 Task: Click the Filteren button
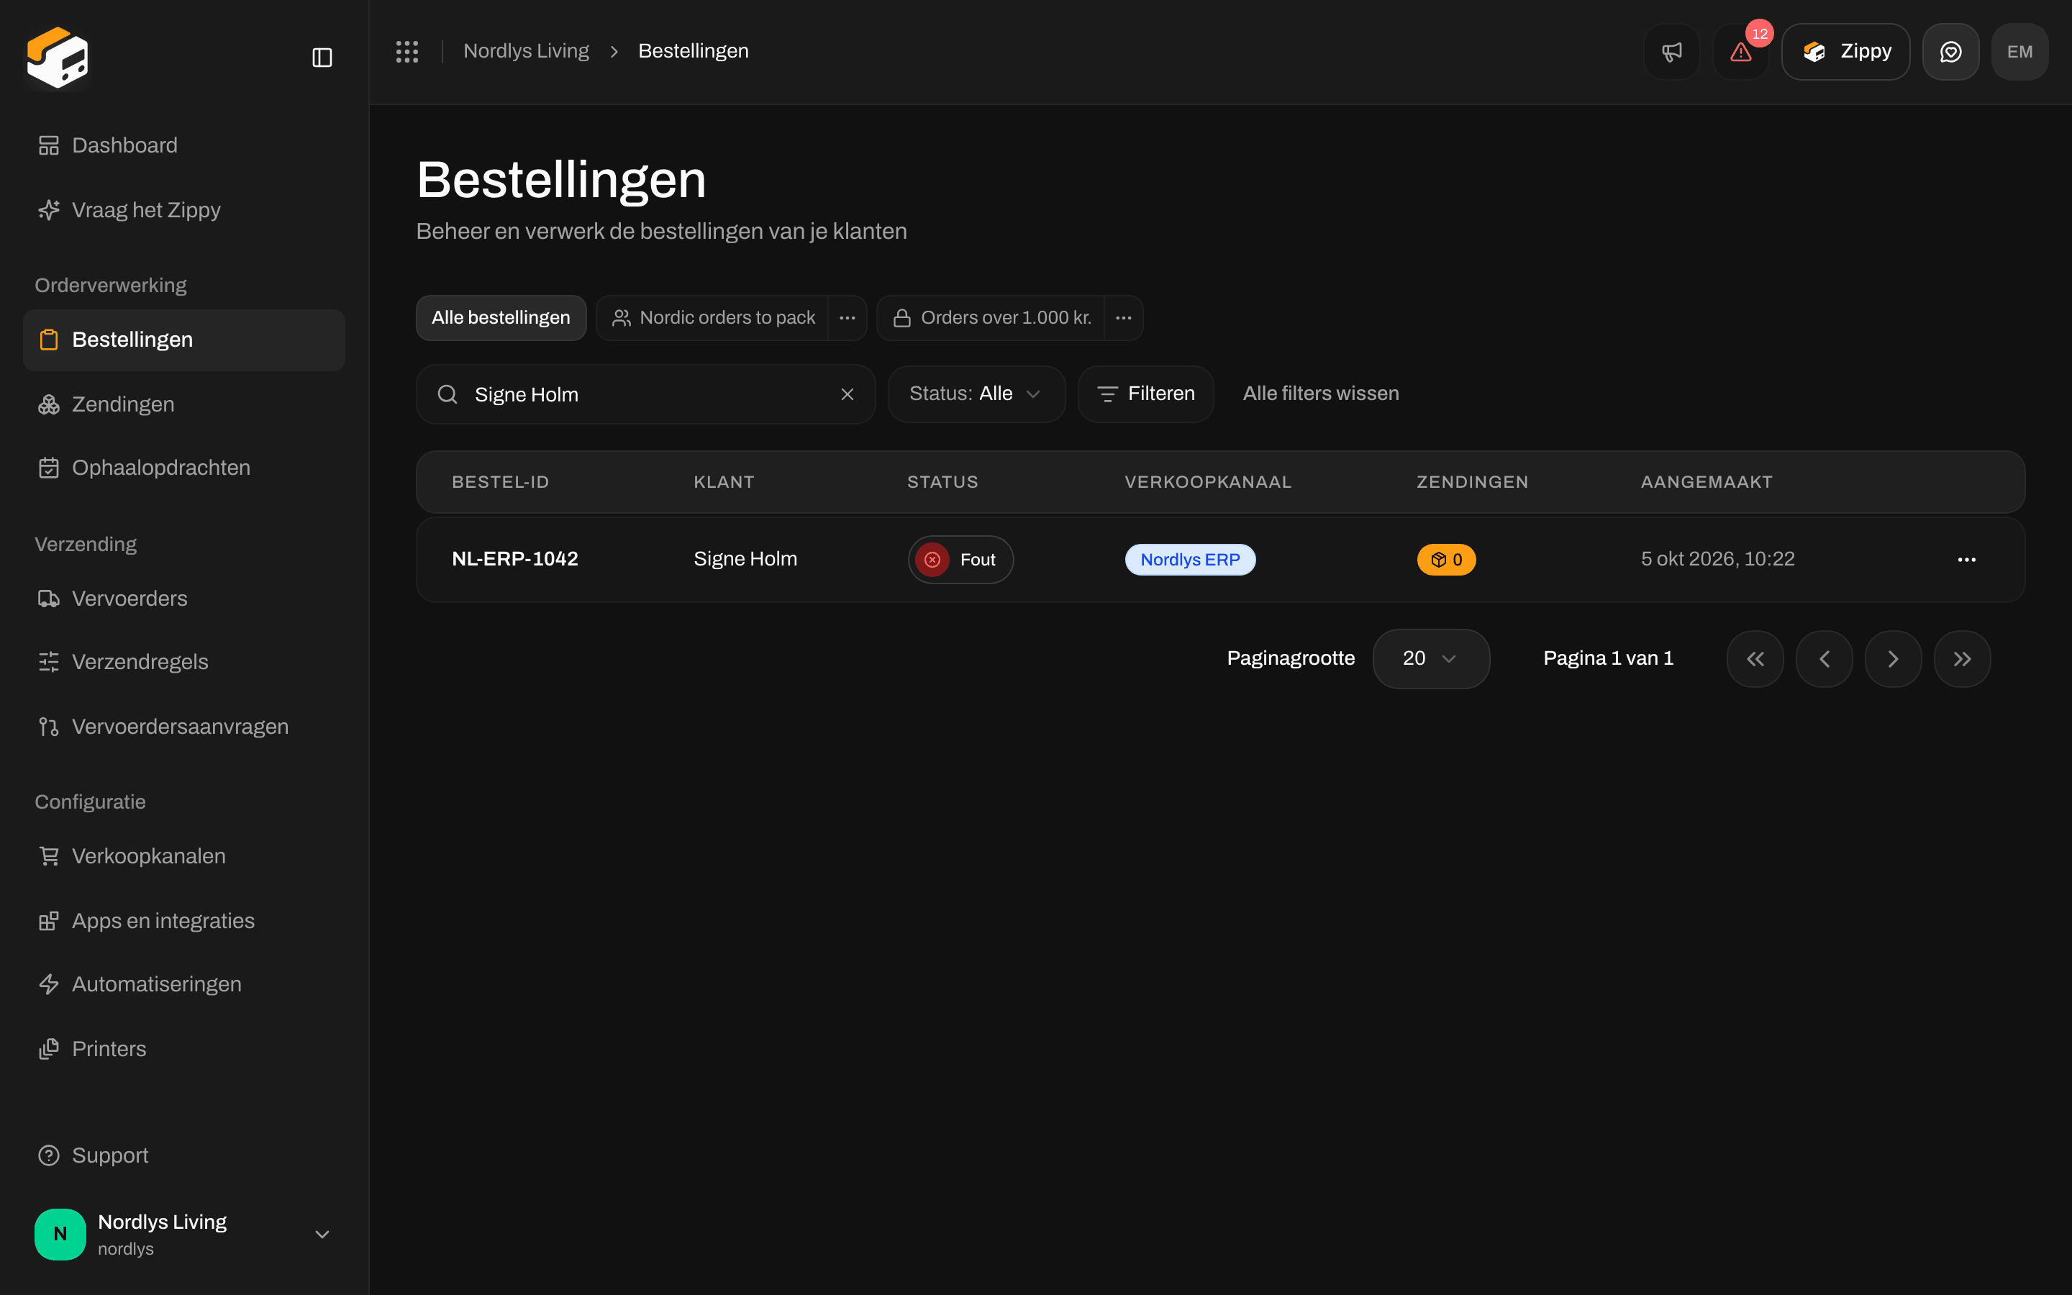tap(1145, 394)
